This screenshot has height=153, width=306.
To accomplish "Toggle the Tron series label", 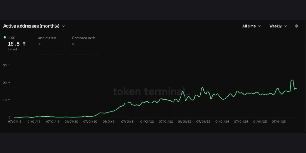I will click(x=11, y=37).
